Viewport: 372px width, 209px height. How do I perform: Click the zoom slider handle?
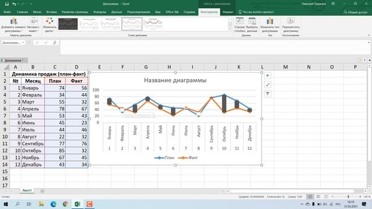(348, 197)
